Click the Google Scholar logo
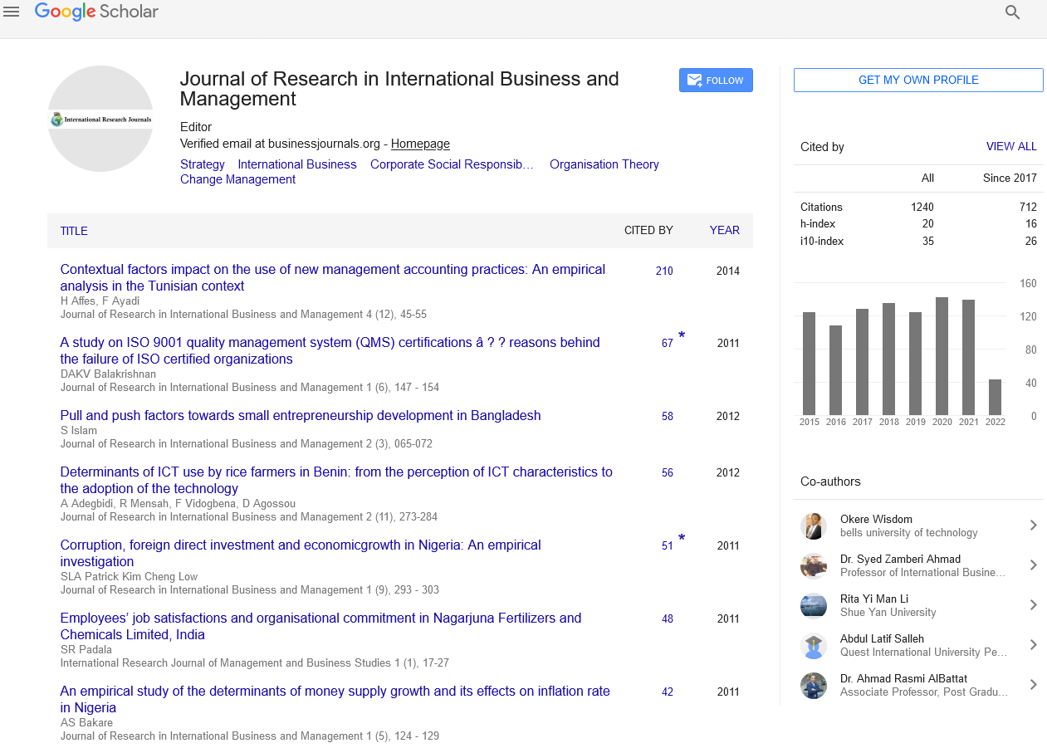Viewport: 1047px width, 748px height. tap(96, 12)
